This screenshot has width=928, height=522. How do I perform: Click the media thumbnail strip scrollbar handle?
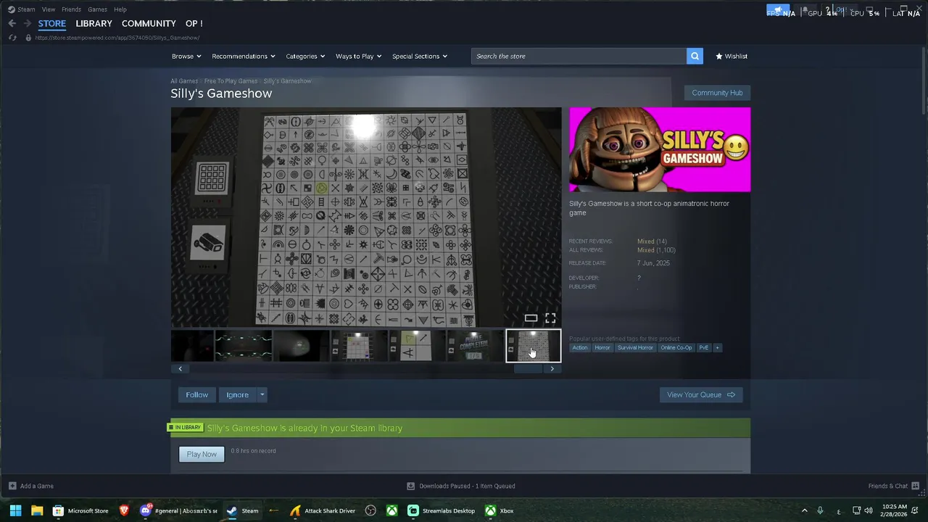click(x=528, y=368)
